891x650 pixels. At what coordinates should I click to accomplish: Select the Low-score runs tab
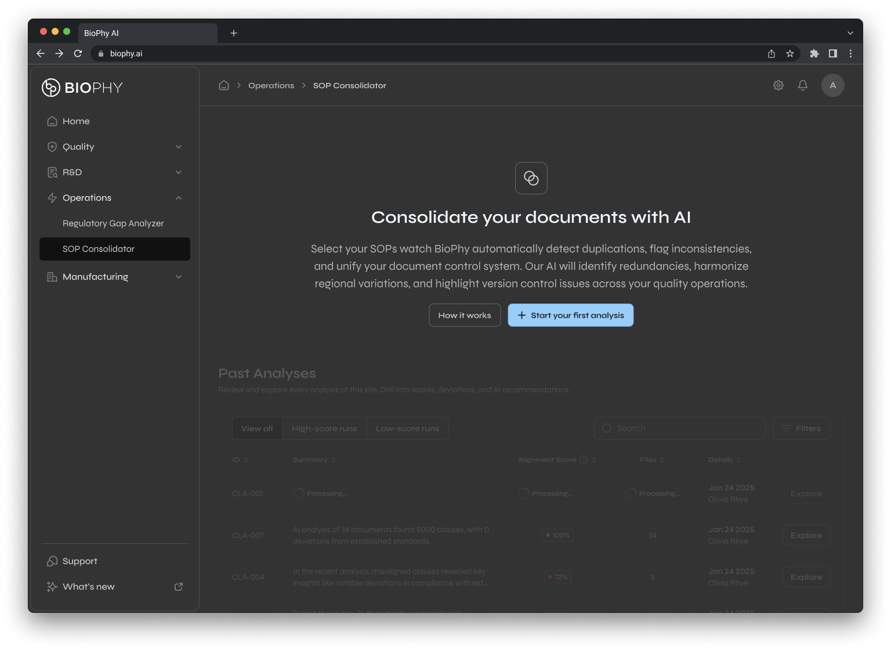408,428
